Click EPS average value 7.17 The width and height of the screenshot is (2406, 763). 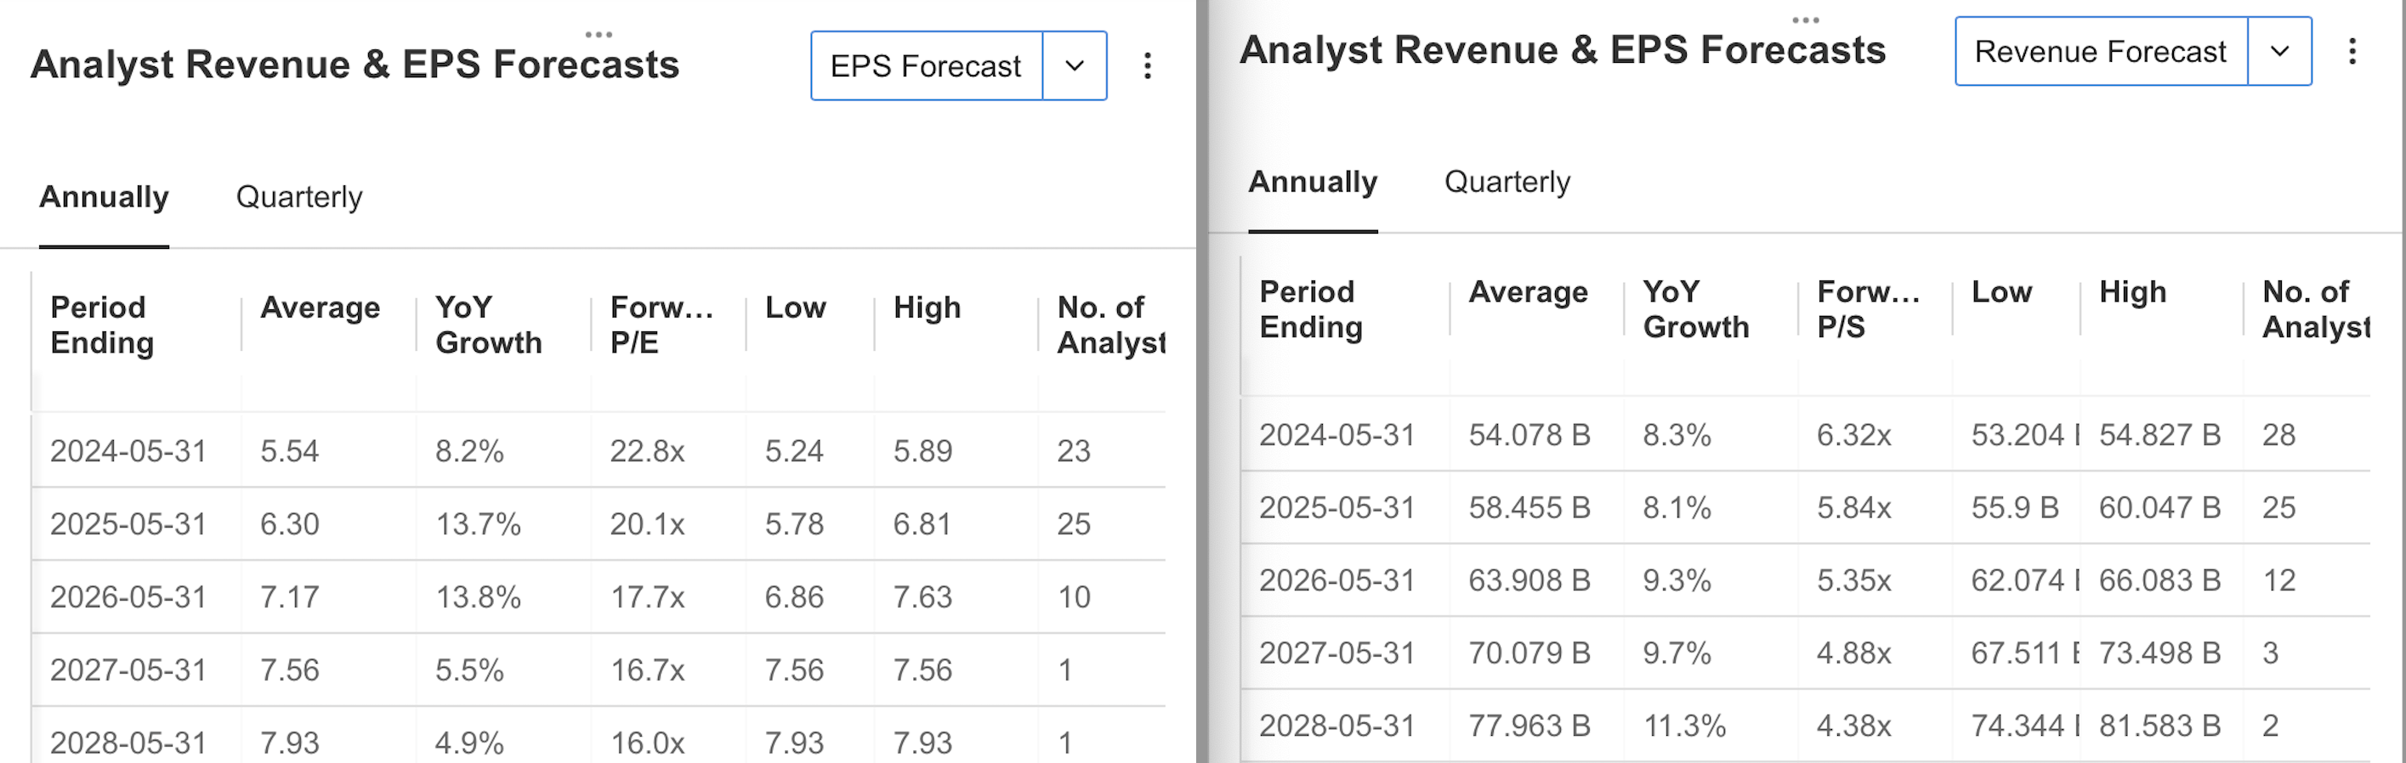[290, 596]
